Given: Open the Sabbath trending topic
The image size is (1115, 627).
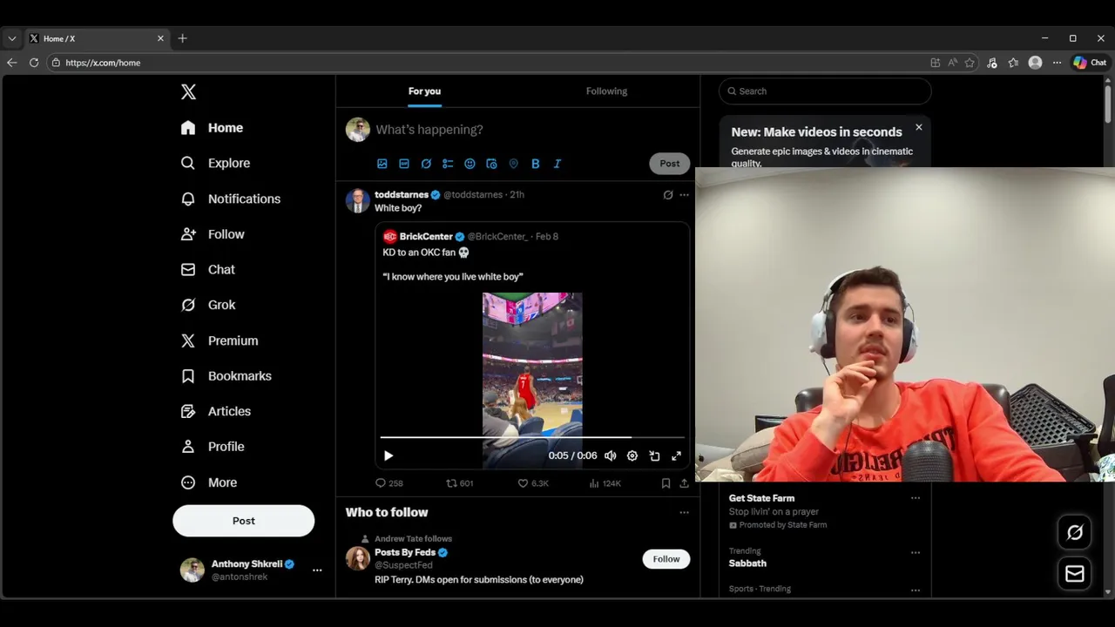Looking at the screenshot, I should pos(747,563).
